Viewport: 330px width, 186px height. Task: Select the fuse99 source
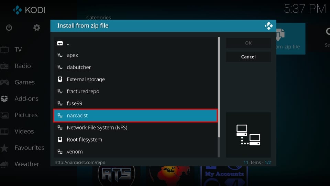click(135, 103)
